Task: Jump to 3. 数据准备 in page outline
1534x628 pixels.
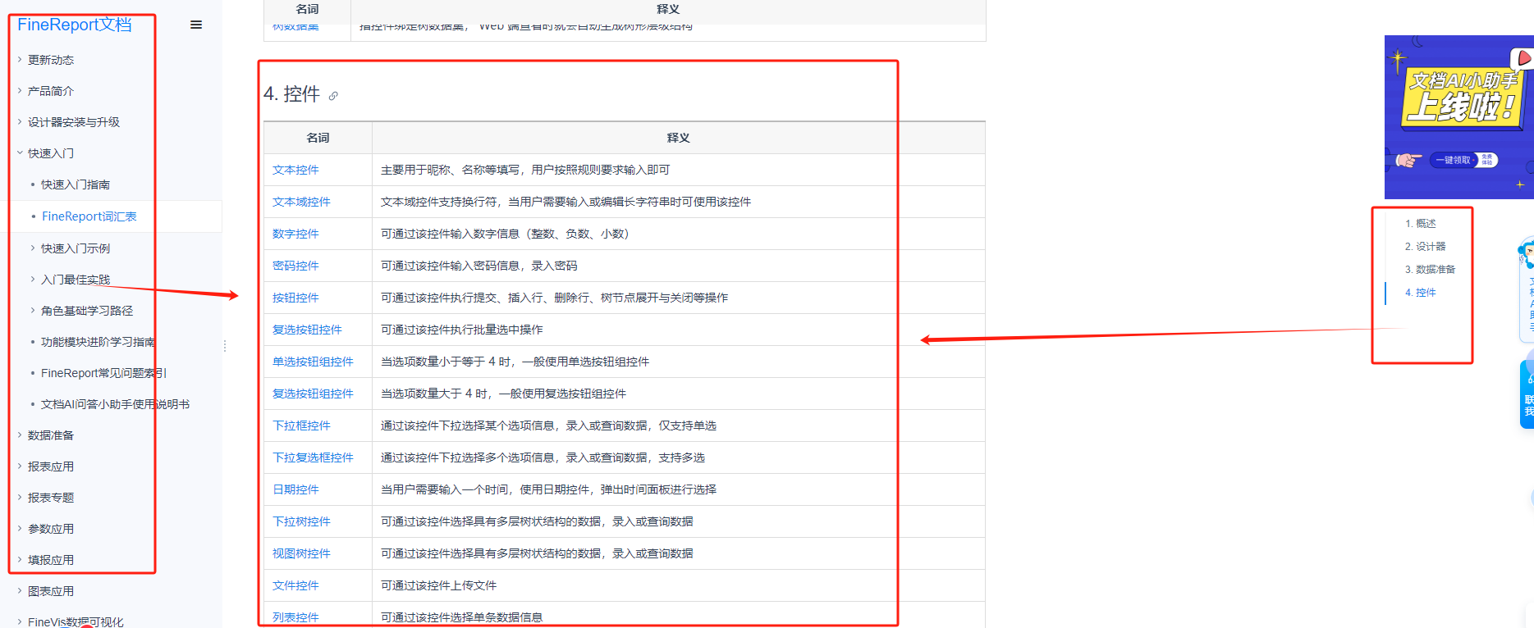Action: pyautogui.click(x=1430, y=270)
